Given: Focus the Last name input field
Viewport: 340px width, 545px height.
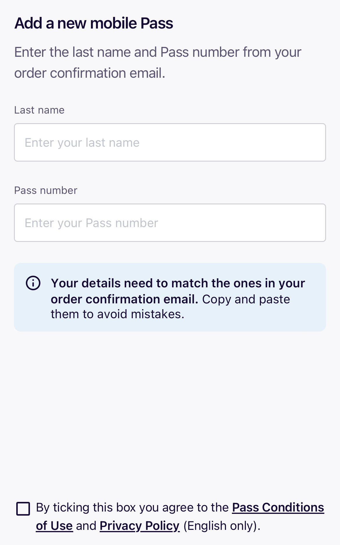Looking at the screenshot, I should (x=170, y=142).
